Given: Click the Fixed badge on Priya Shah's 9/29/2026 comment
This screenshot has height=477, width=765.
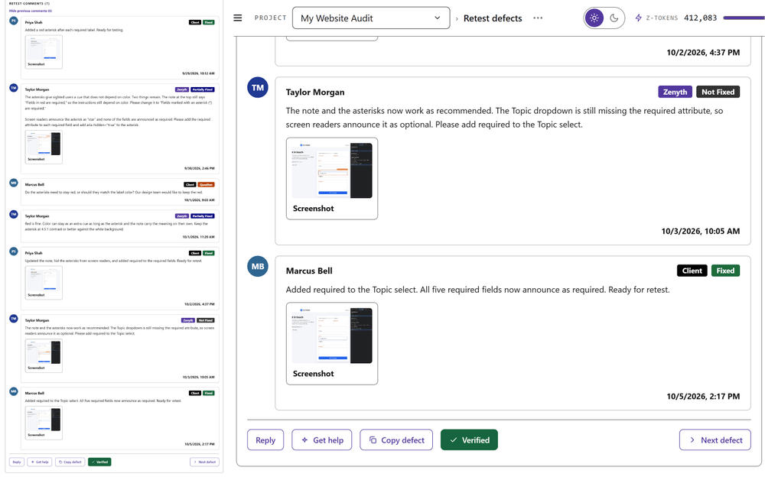Looking at the screenshot, I should (209, 22).
